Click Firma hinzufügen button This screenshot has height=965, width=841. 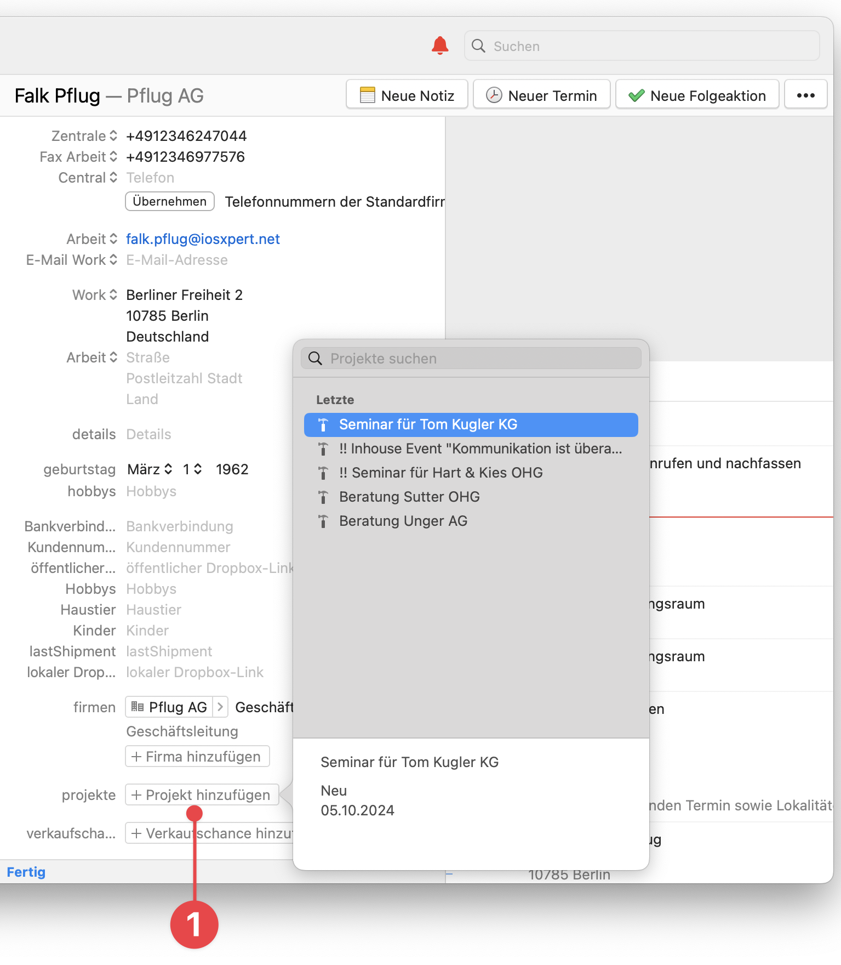pos(197,757)
